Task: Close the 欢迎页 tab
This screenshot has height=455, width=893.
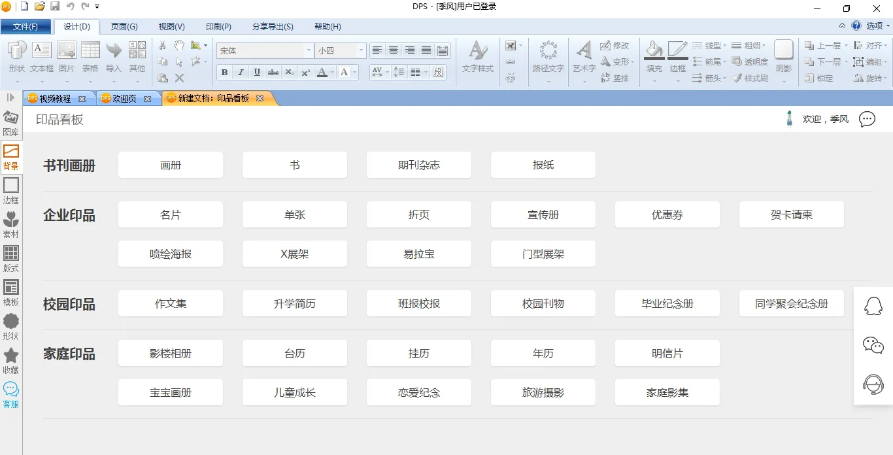Action: point(147,99)
